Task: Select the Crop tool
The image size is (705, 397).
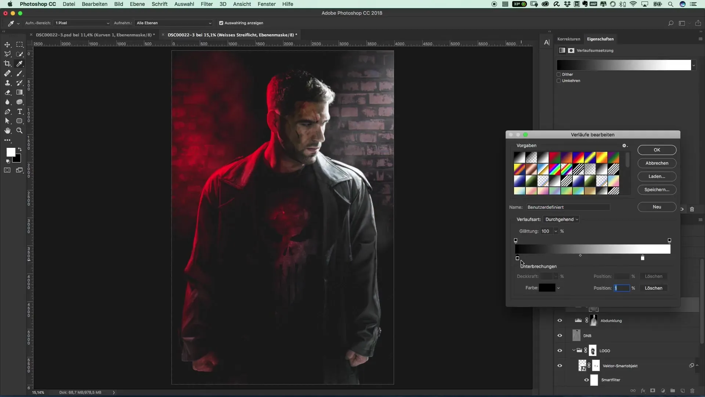Action: click(7, 64)
